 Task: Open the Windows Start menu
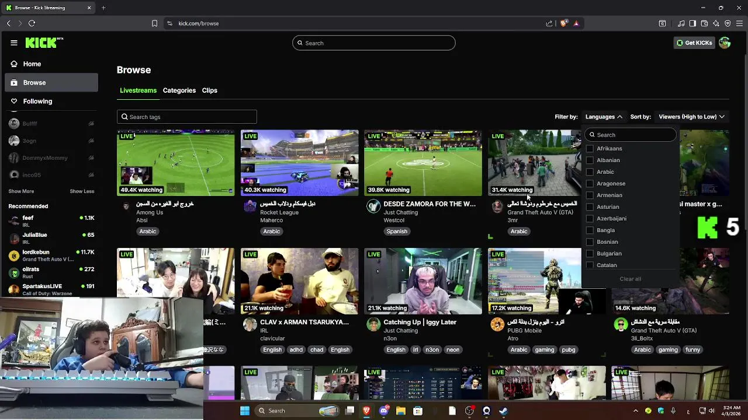(245, 411)
